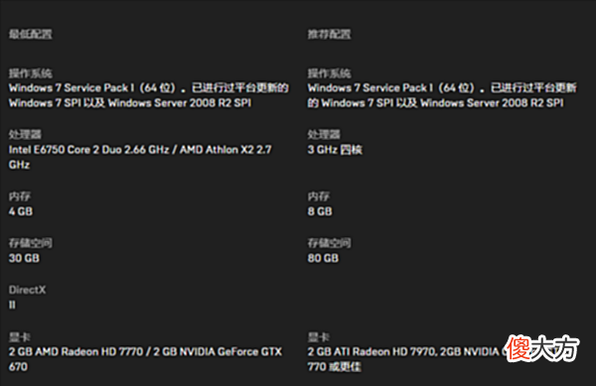Select the 内存 label above 4 GB
This screenshot has height=386, width=596.
click(20, 196)
